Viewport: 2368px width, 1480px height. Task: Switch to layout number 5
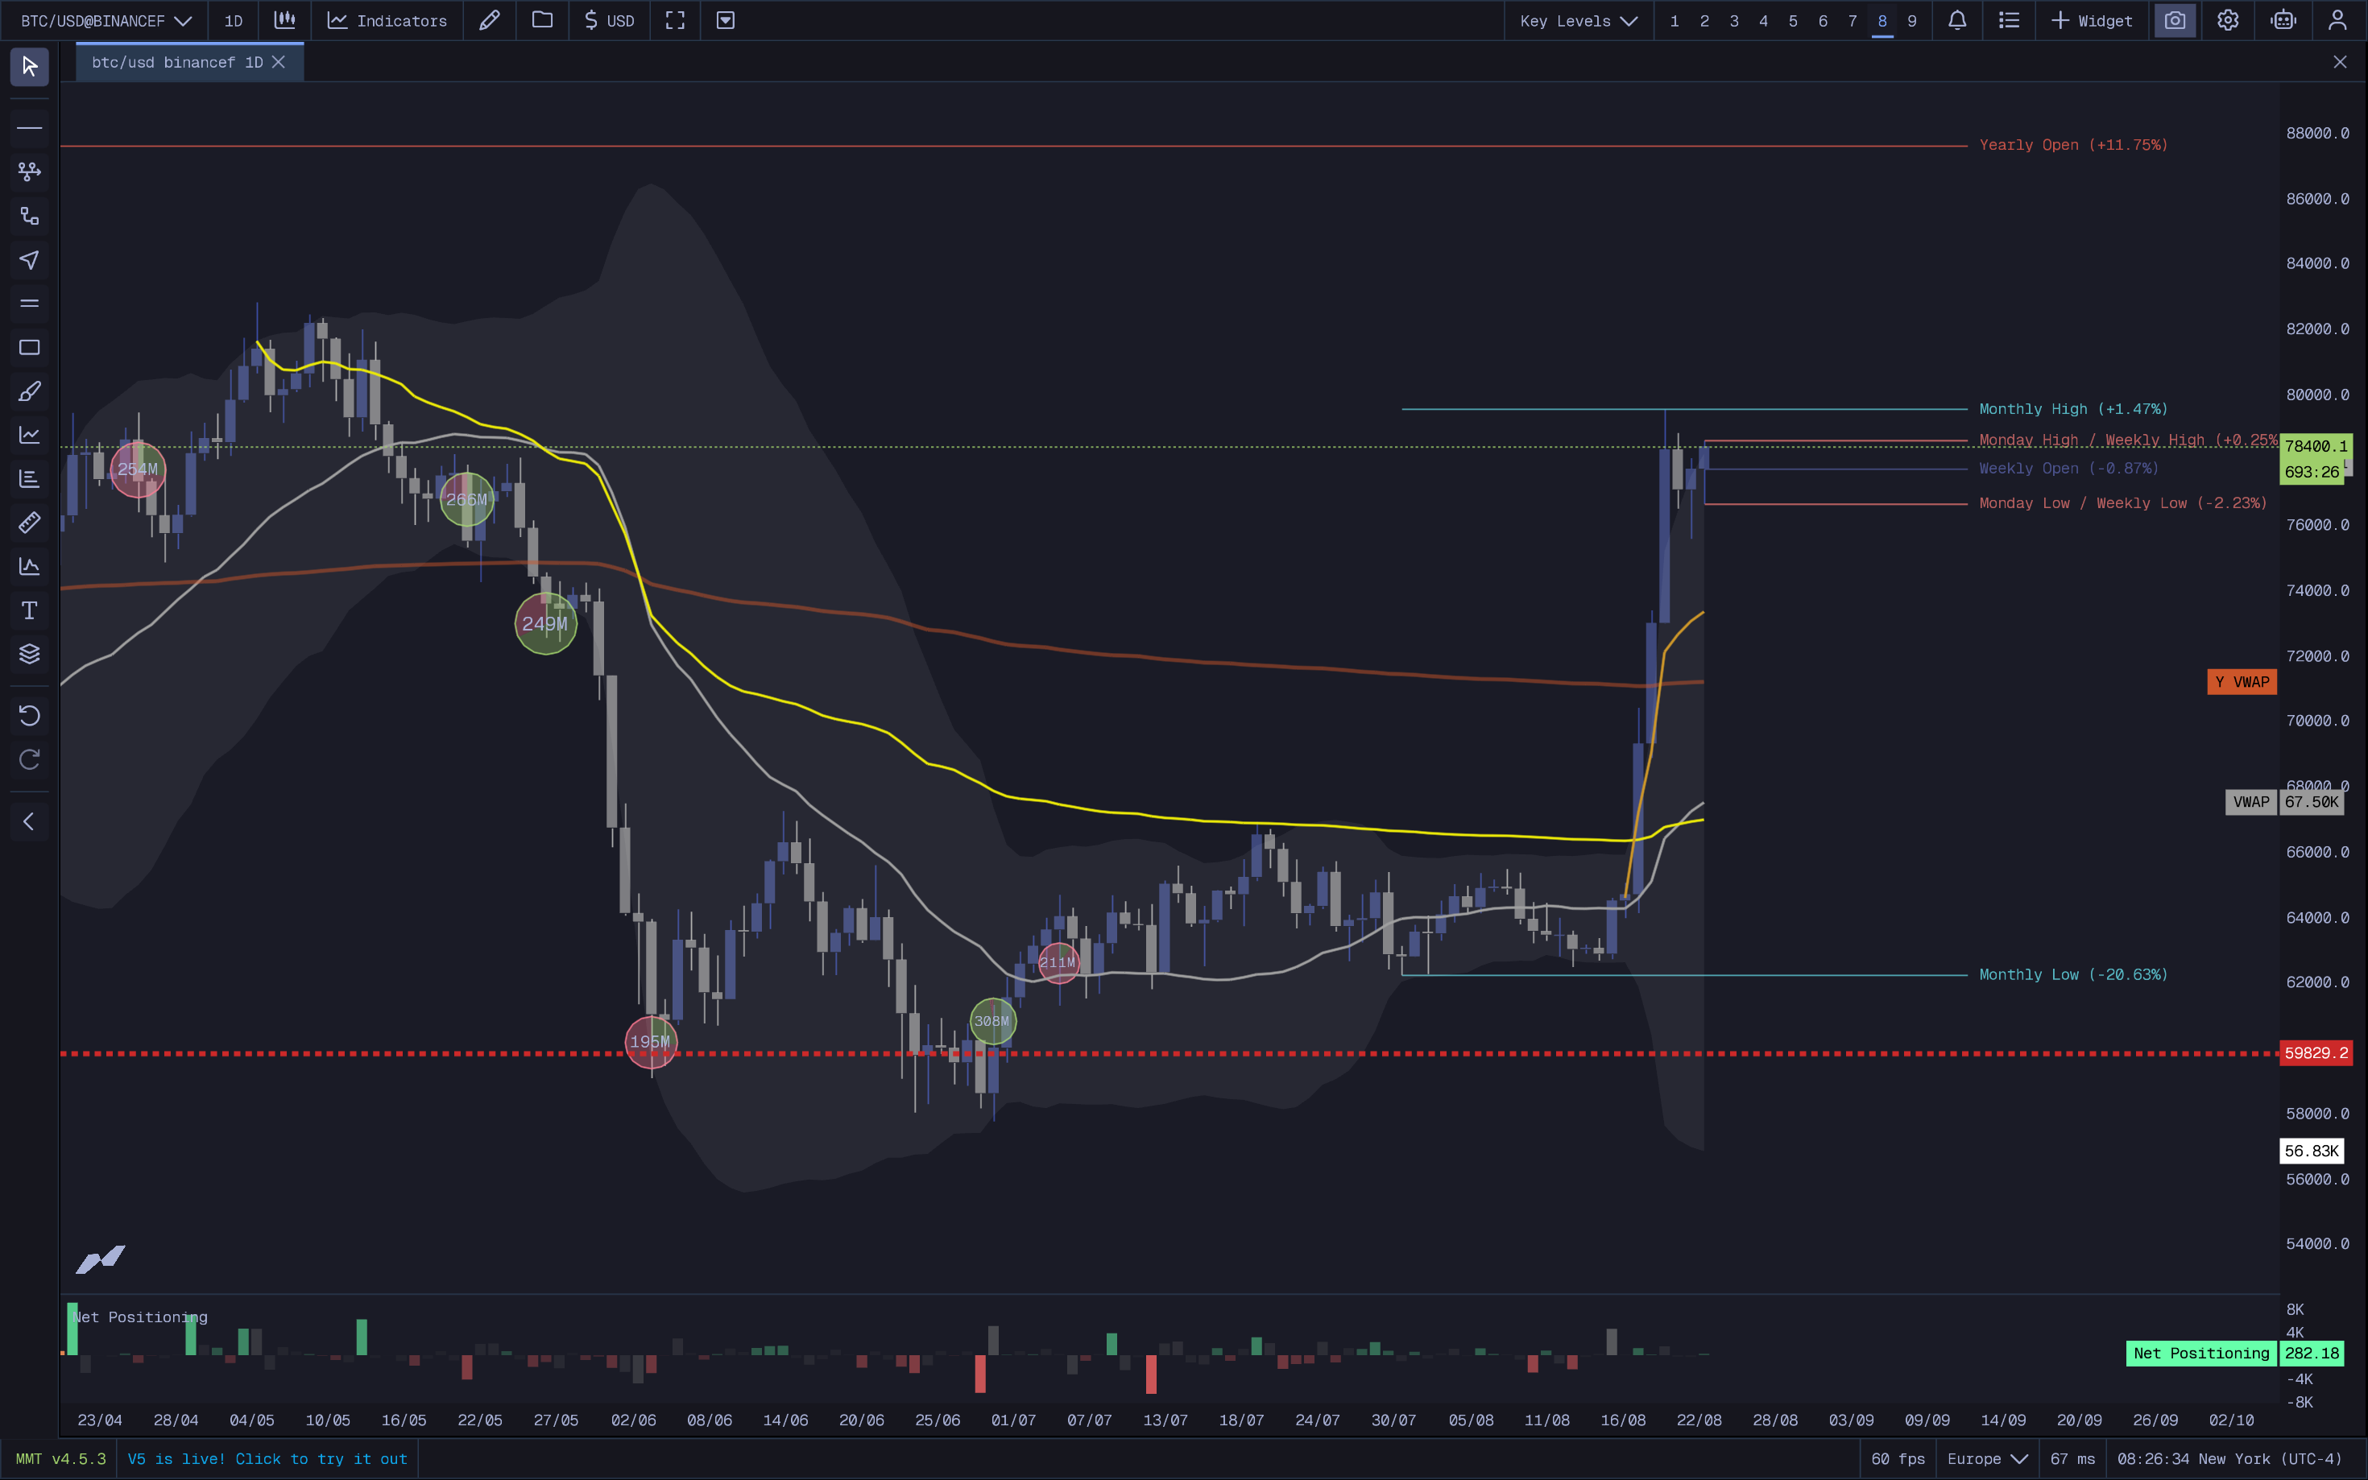tap(1794, 21)
